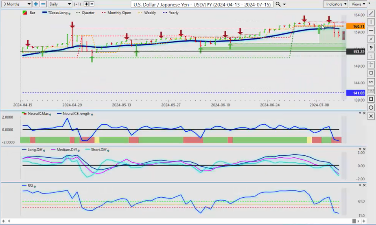376x225 pixels.
Task: Choose the ray line tool in drawing toolbar
Action: [x=371, y=39]
